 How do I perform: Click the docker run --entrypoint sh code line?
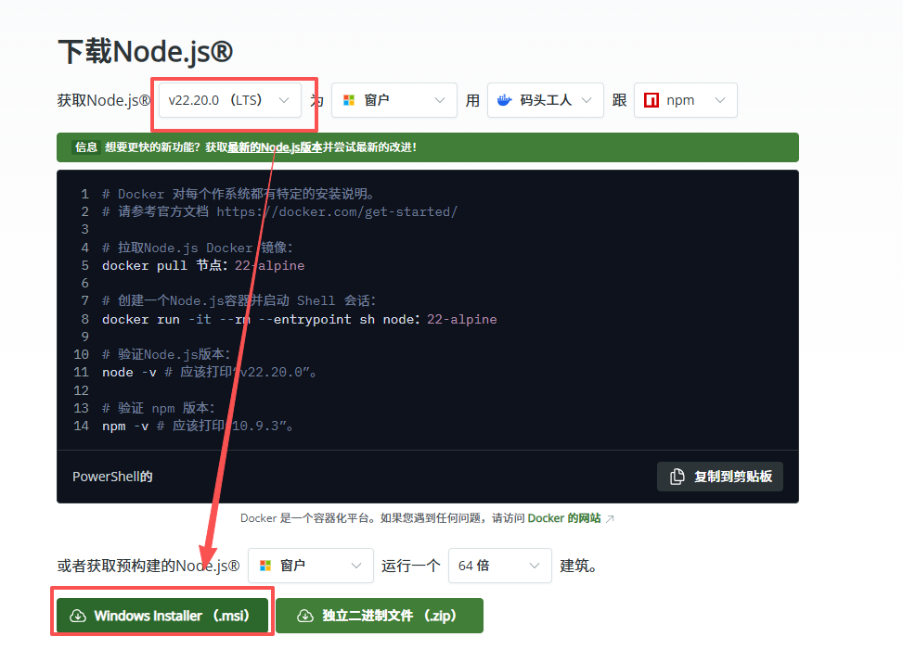[x=300, y=319]
